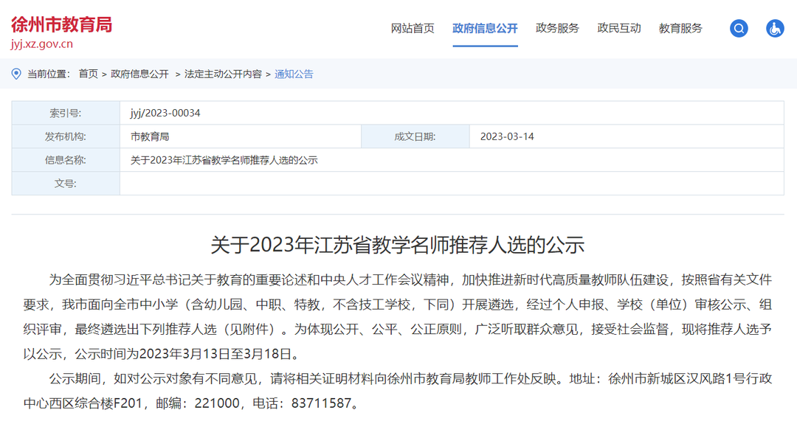Screen dimensions: 797x424
Task: Click the phone number 83711587
Action: click(x=321, y=403)
